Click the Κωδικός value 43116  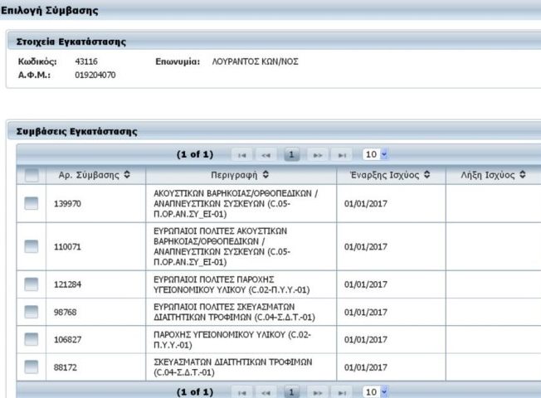coord(86,61)
